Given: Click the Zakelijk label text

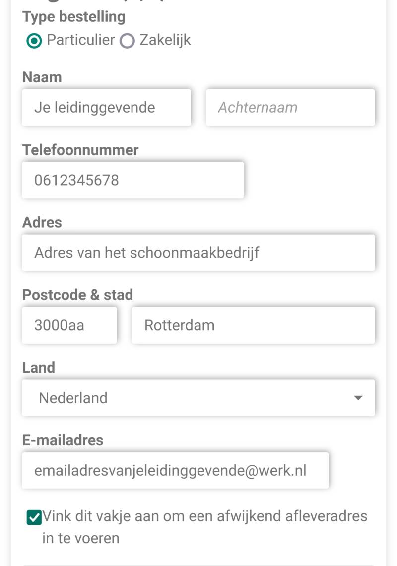Looking at the screenshot, I should 165,40.
